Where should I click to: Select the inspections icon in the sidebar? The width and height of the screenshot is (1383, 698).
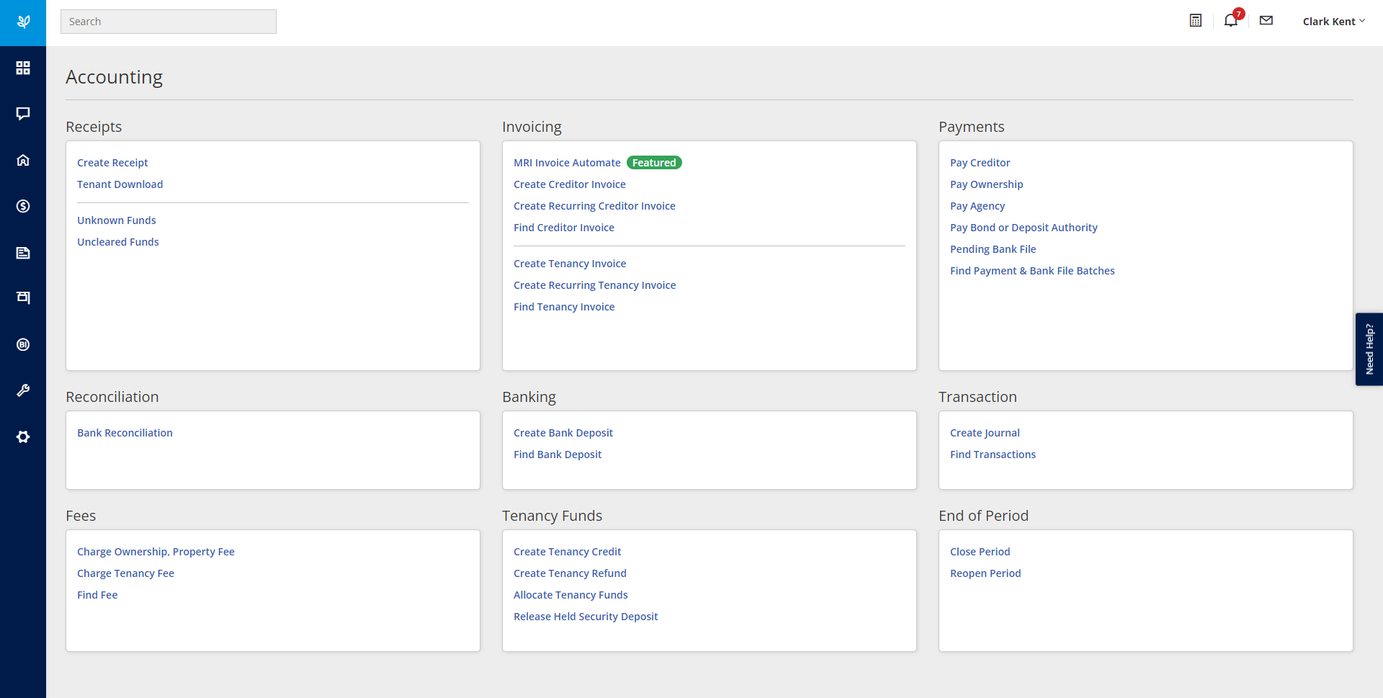pos(23,298)
